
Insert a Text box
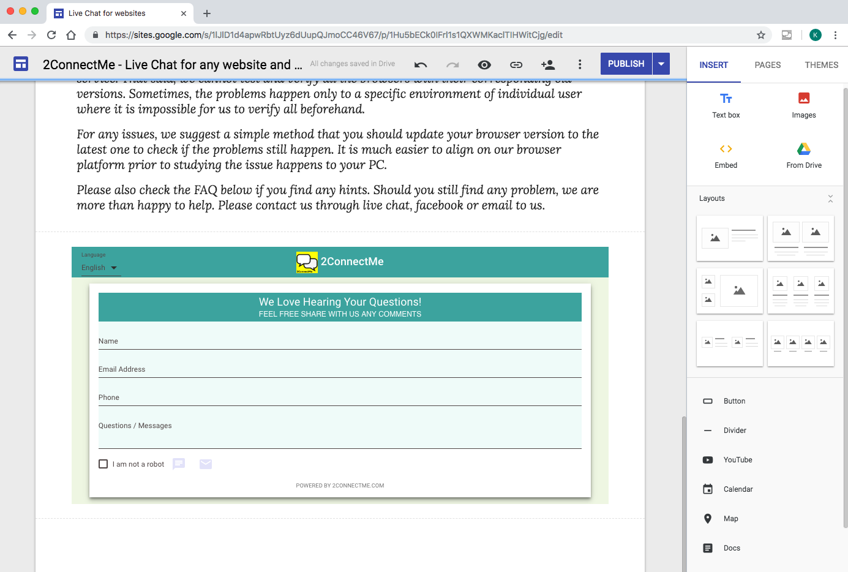tap(726, 105)
